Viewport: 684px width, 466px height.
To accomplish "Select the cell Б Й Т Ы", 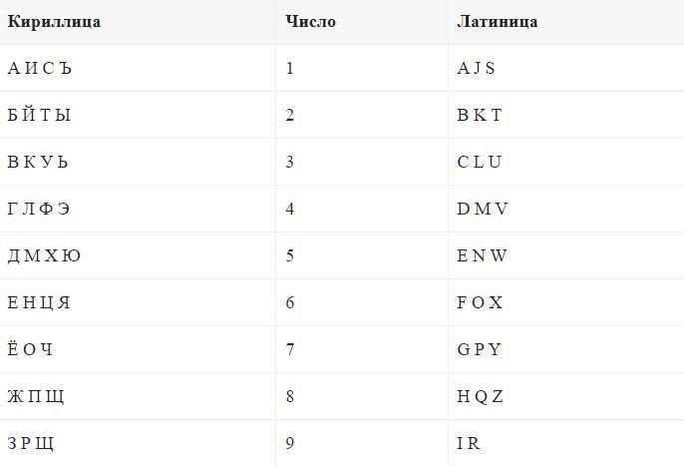I will coord(138,115).
